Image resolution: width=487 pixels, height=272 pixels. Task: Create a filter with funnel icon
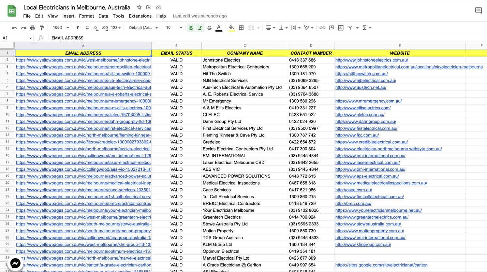(x=350, y=28)
